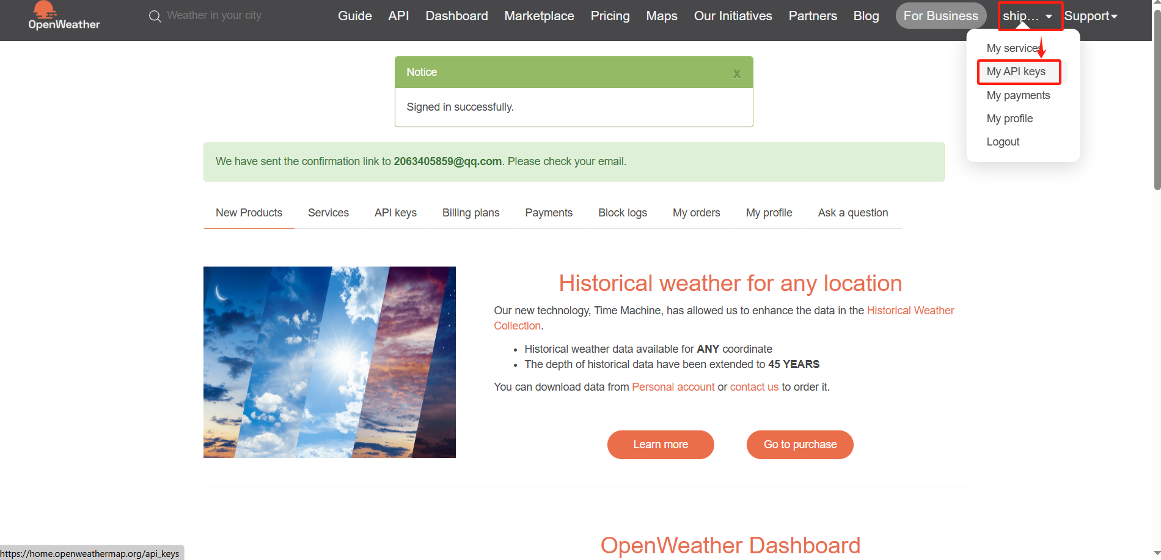Open the API menu item

click(x=398, y=16)
